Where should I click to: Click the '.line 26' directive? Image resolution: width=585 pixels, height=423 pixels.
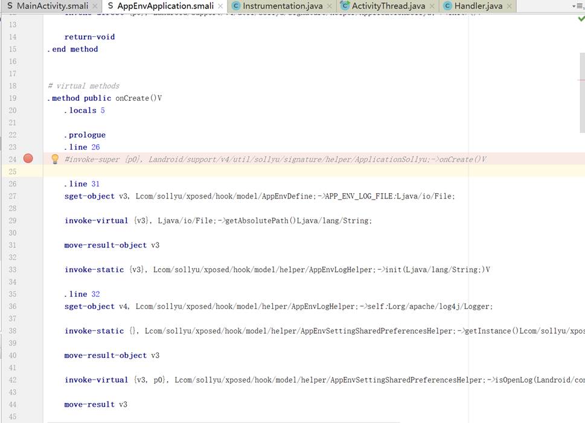click(x=82, y=147)
